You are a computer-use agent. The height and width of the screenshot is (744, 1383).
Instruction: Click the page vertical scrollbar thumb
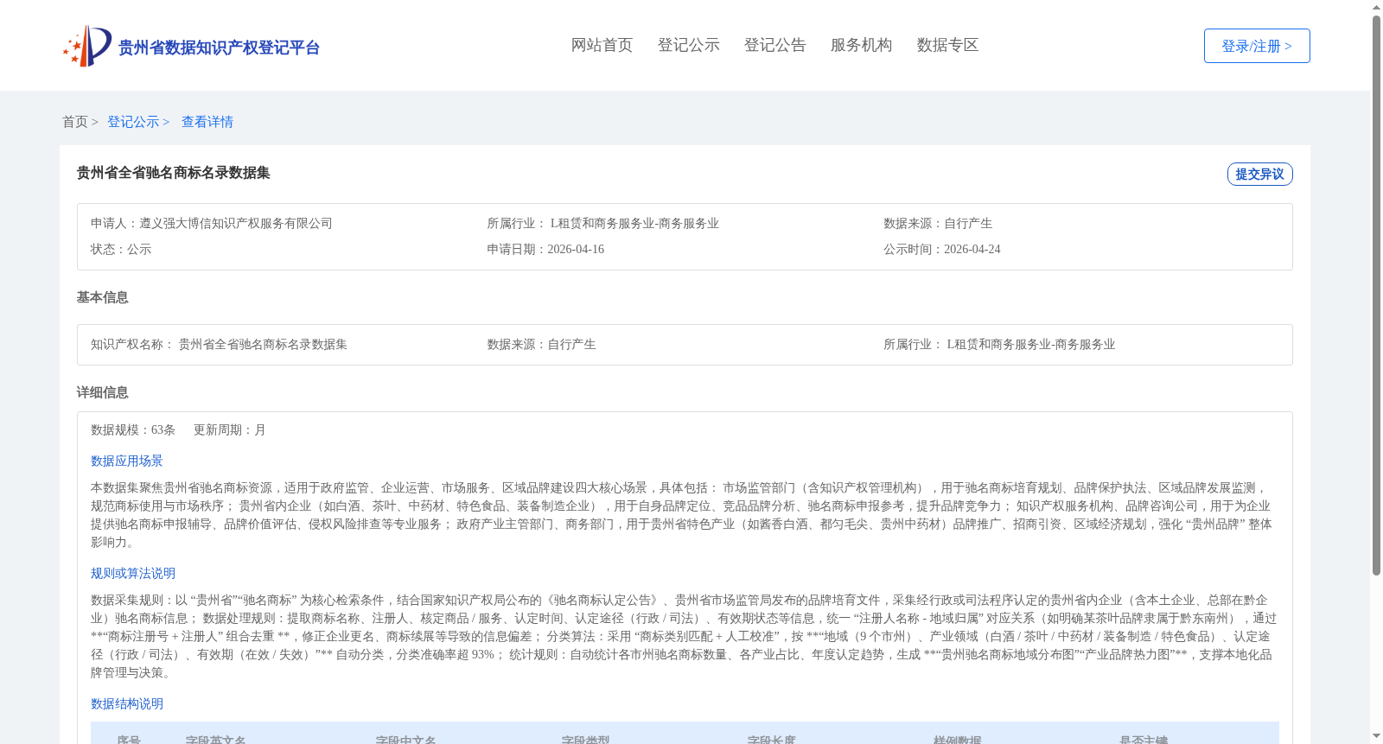[1376, 296]
